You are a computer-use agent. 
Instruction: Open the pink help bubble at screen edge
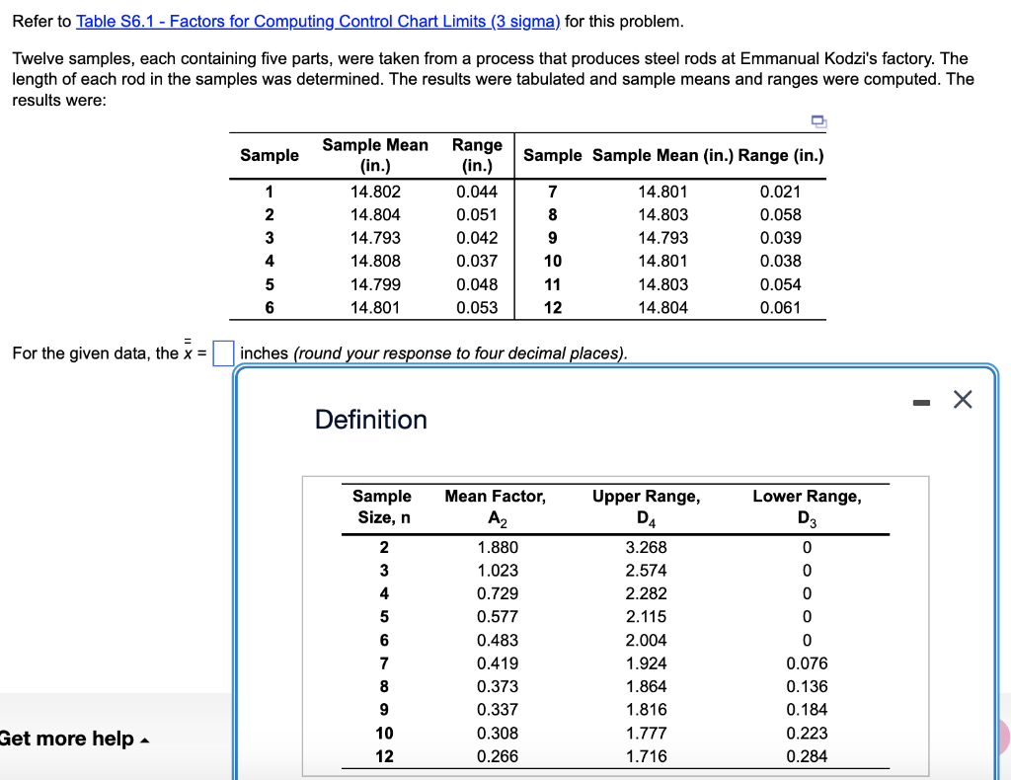(1002, 736)
